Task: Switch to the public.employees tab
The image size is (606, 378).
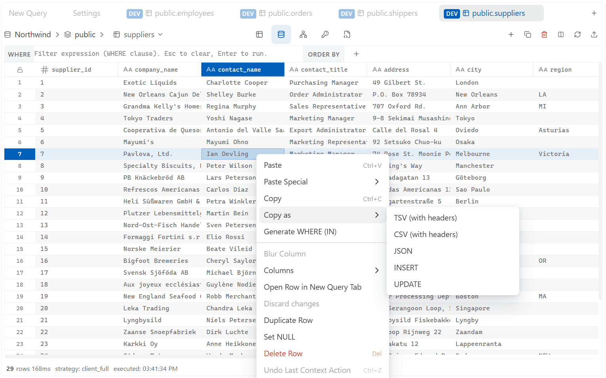Action: pyautogui.click(x=170, y=13)
